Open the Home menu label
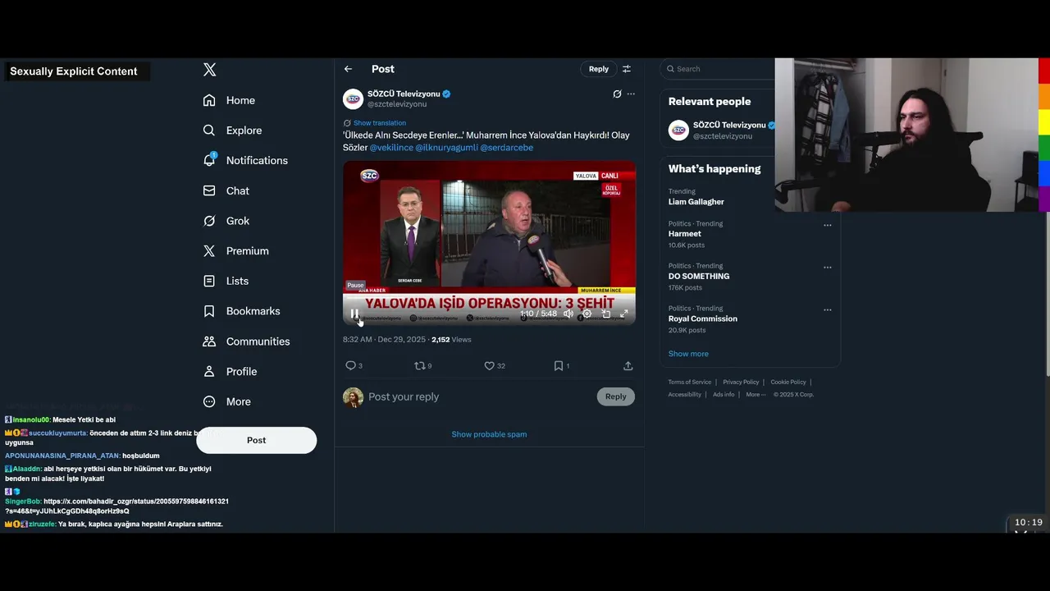1050x591 pixels. click(x=240, y=100)
